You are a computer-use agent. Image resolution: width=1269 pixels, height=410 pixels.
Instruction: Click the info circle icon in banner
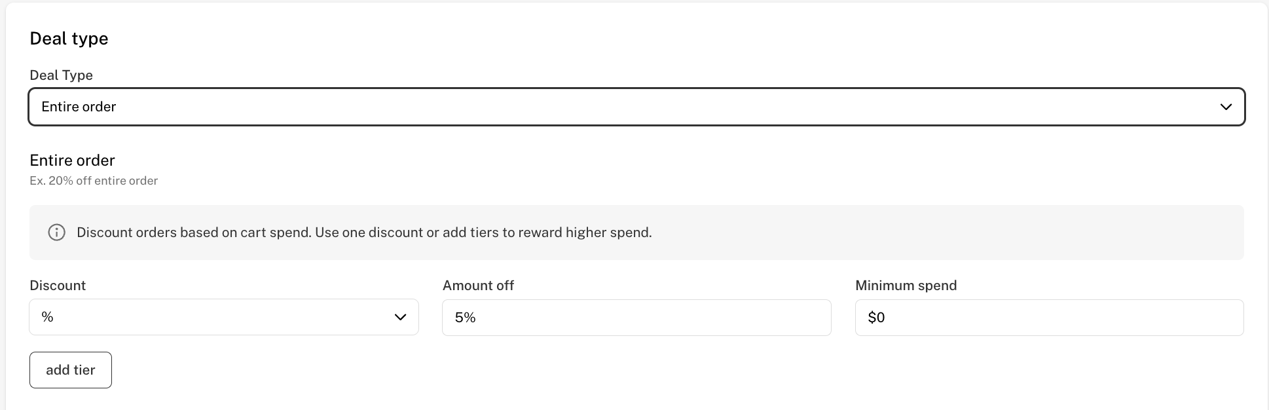coord(57,233)
